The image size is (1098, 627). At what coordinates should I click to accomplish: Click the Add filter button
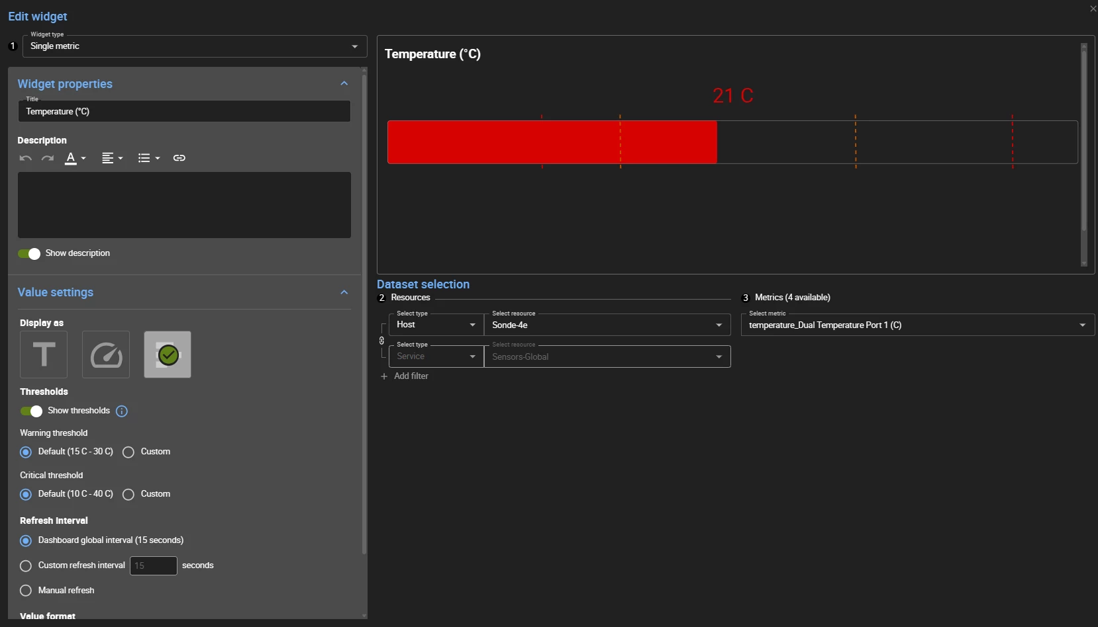[405, 376]
